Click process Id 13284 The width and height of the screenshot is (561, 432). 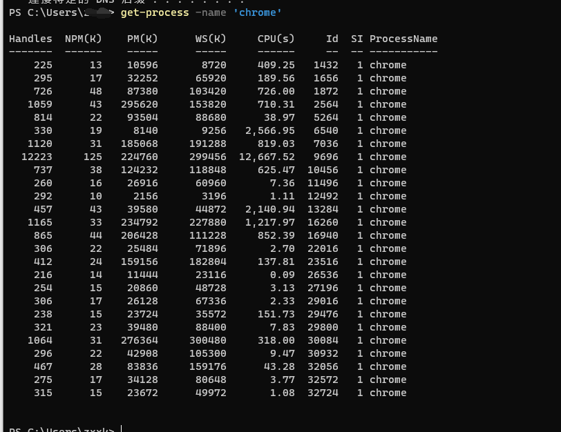[323, 209]
